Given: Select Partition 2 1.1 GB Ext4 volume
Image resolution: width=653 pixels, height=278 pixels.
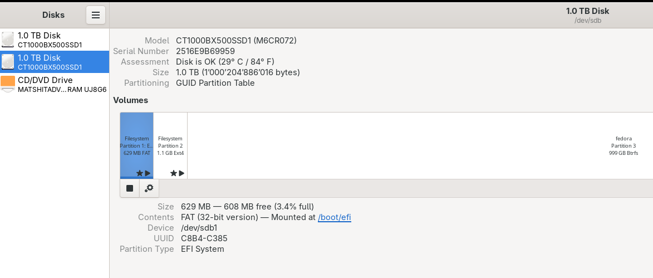Looking at the screenshot, I should pyautogui.click(x=170, y=145).
